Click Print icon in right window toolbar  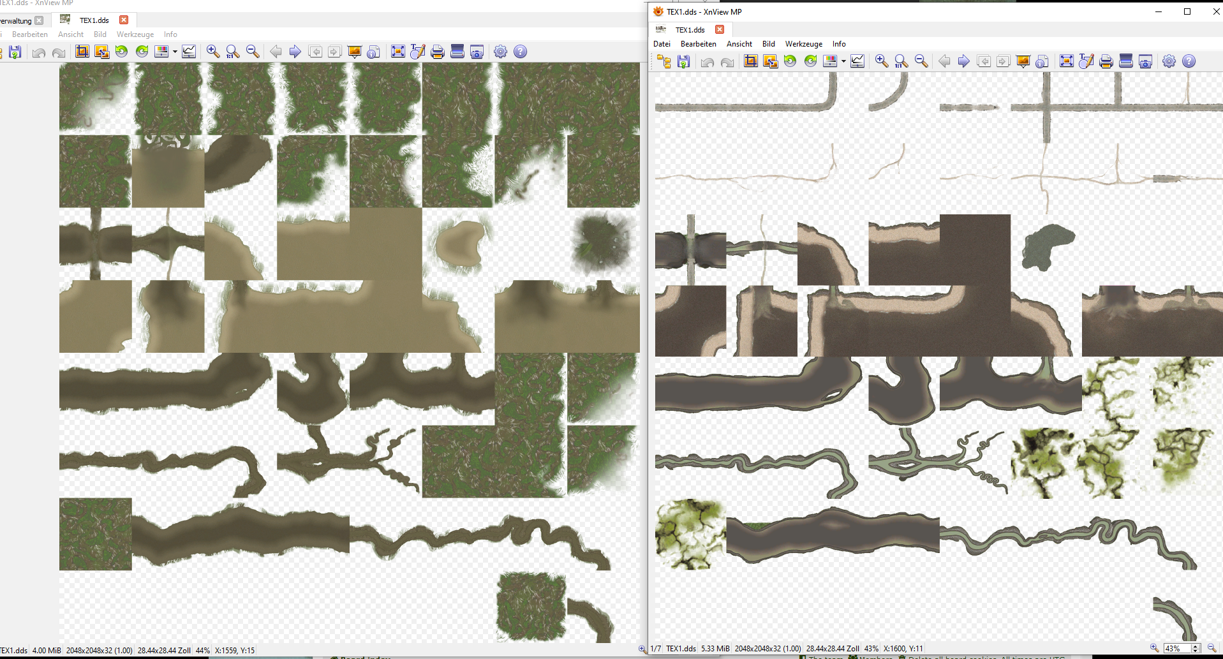pyautogui.click(x=1106, y=61)
